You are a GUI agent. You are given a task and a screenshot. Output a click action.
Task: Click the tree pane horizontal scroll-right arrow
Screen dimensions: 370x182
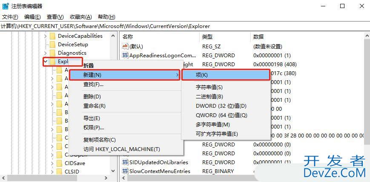[106, 178]
